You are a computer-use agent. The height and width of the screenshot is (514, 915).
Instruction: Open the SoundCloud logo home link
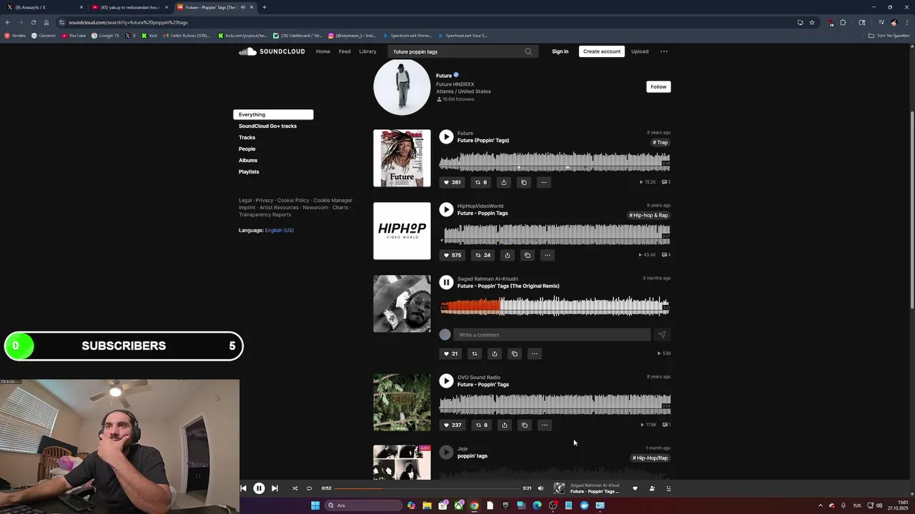tap(272, 51)
